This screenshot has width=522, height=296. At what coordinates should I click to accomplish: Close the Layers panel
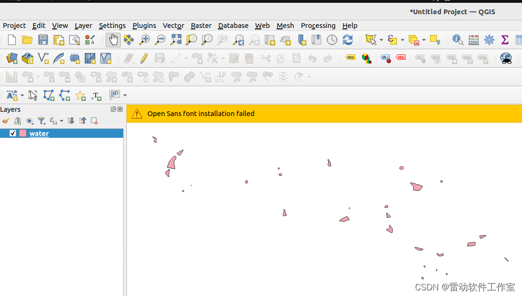(120, 109)
